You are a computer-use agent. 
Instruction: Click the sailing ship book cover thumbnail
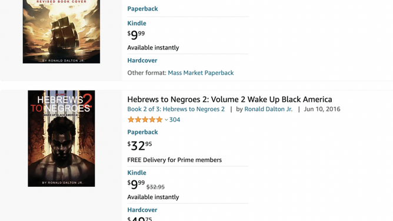pyautogui.click(x=61, y=32)
